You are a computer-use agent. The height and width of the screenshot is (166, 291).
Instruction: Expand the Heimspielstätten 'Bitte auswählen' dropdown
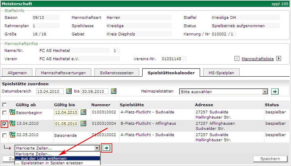[x=265, y=92]
